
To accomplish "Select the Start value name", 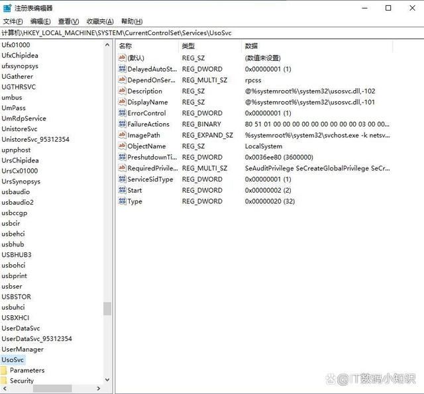I will pos(134,190).
